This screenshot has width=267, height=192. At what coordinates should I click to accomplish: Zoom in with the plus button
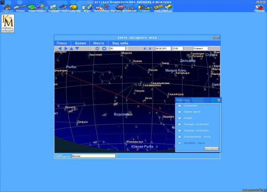click(104, 48)
